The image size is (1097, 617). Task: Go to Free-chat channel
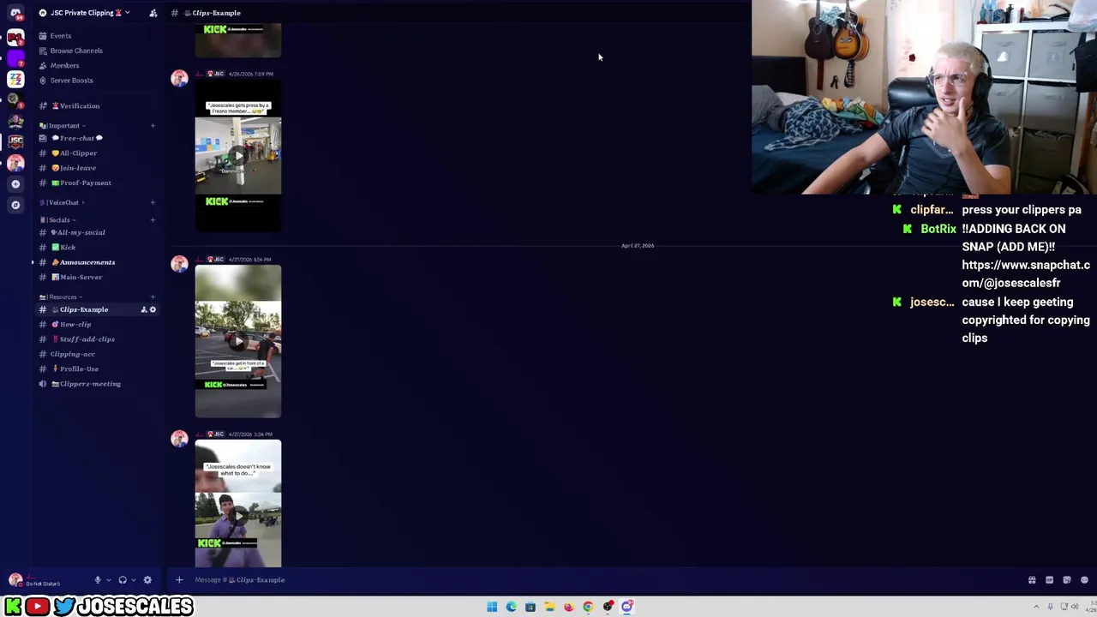pyautogui.click(x=98, y=138)
